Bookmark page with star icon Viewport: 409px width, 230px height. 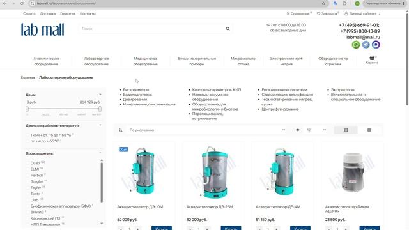coord(324,4)
